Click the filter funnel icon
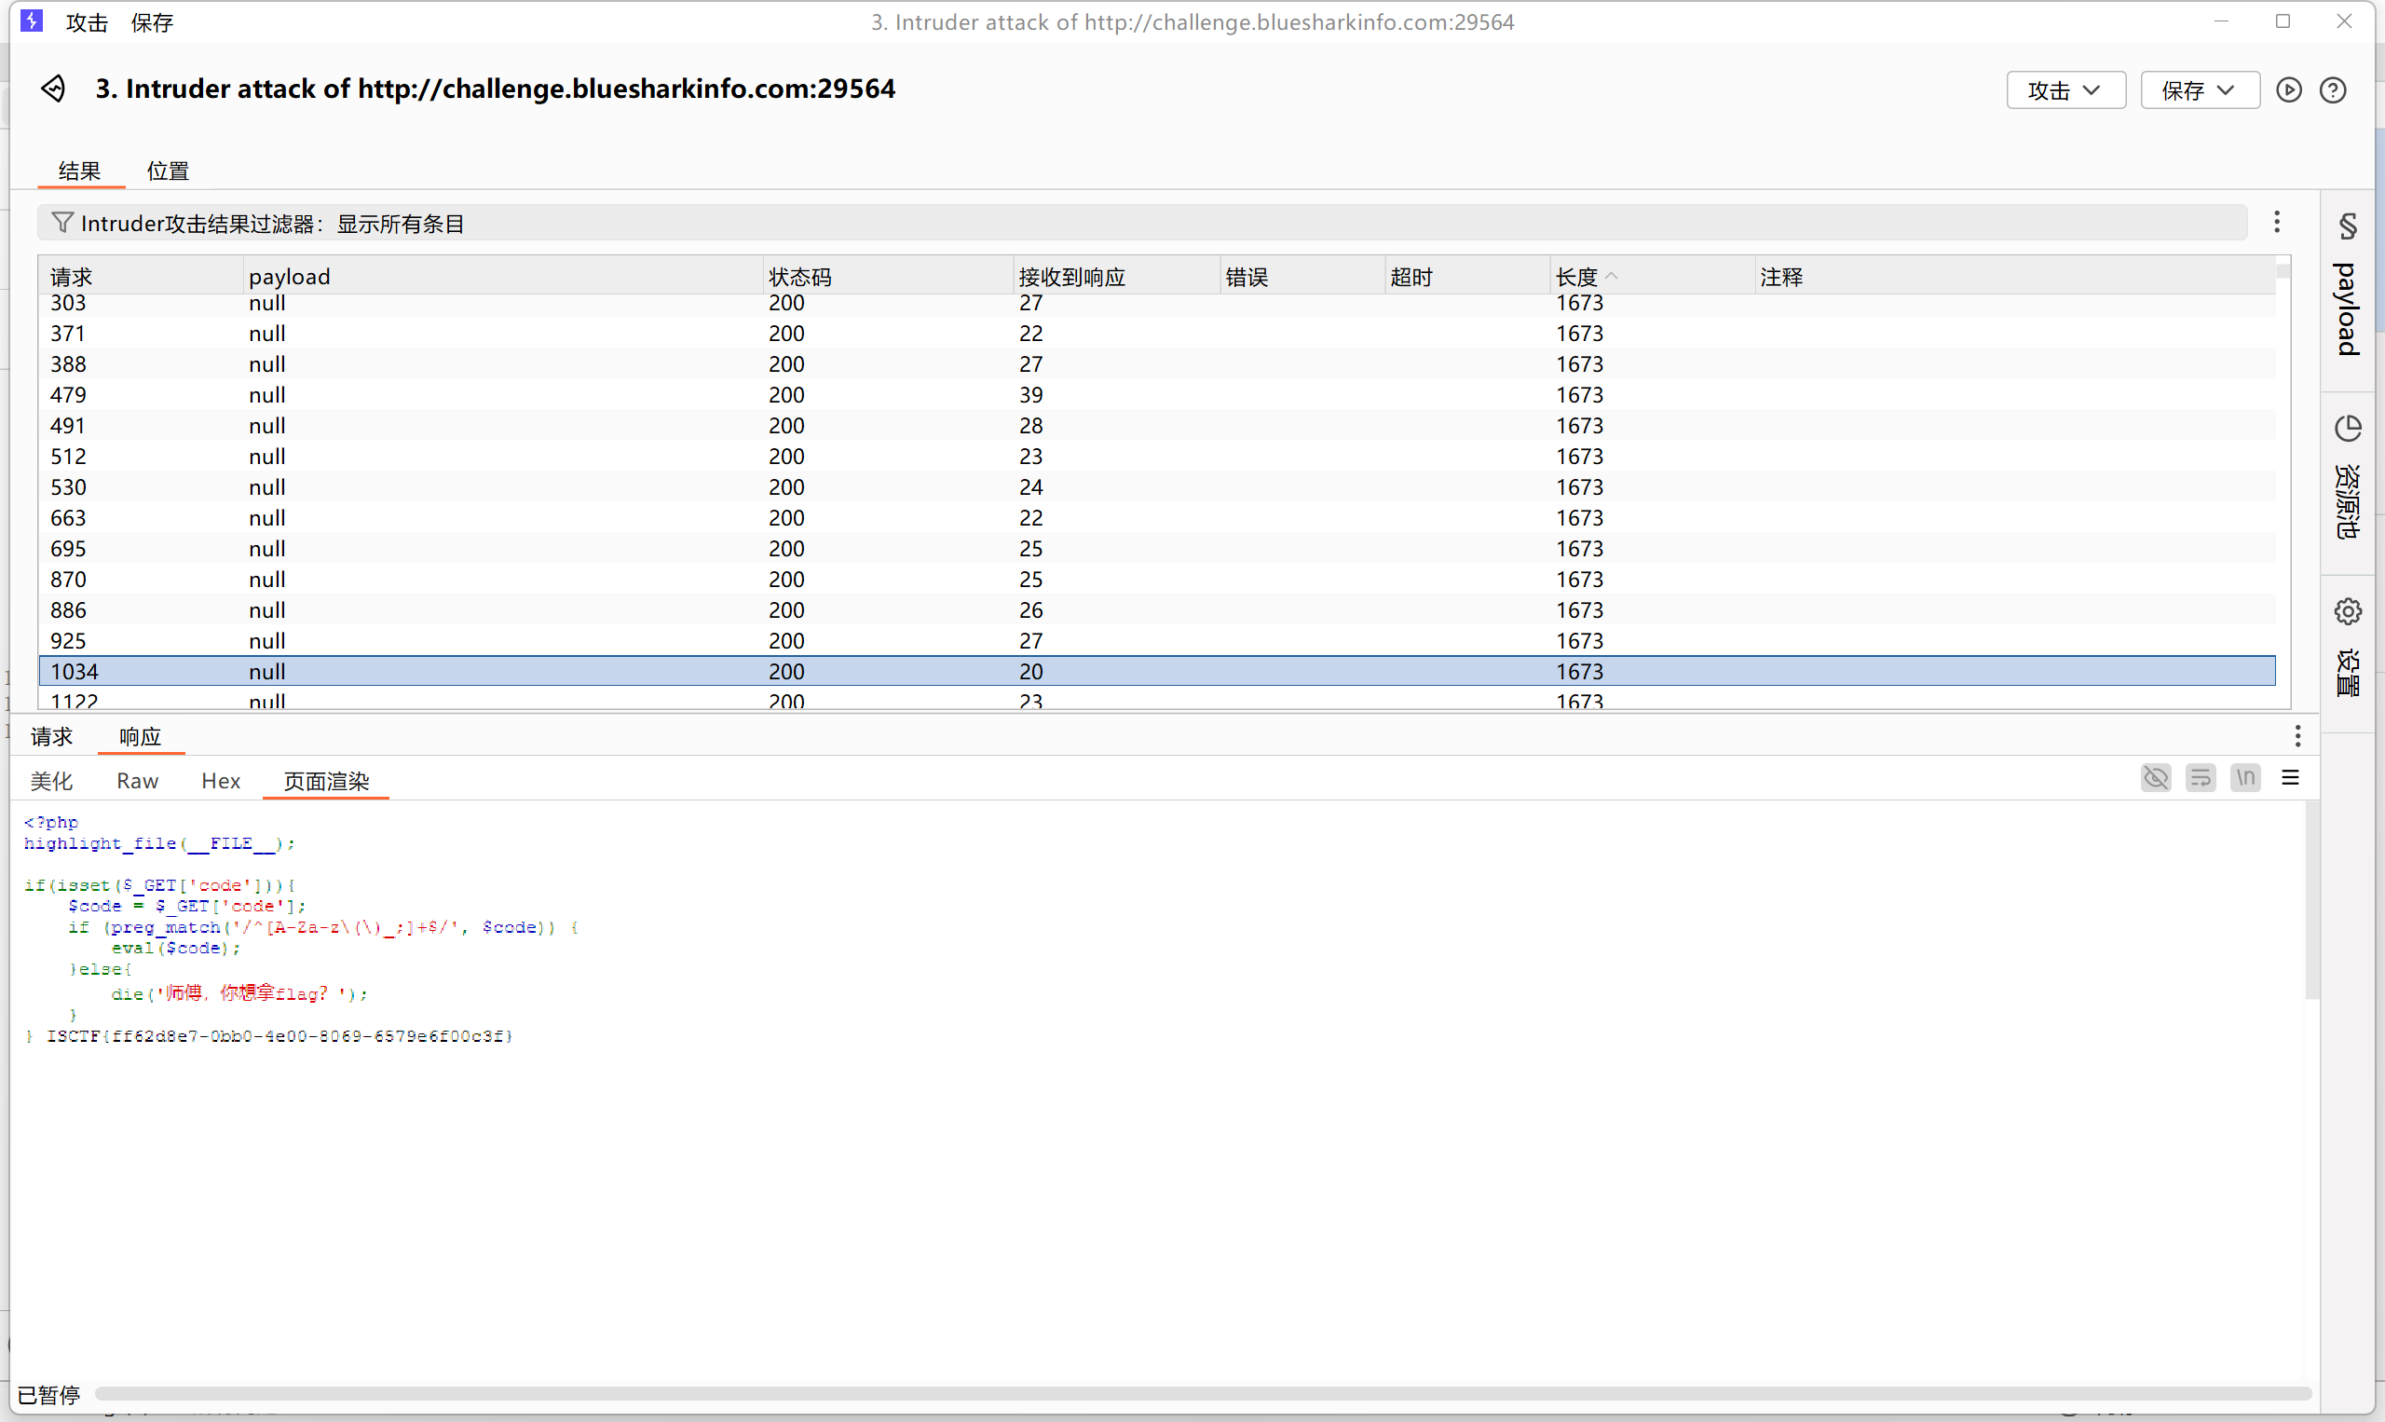Screen dimensions: 2385x1422 [62, 224]
